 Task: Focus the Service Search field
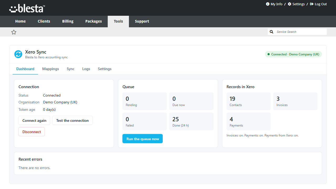coord(301,32)
